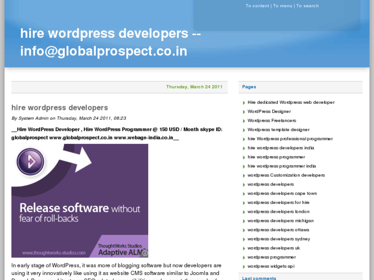The image size is (374, 280).
Task: Click arrow bullet beside WordPress Designer
Action: pyautogui.click(x=244, y=112)
